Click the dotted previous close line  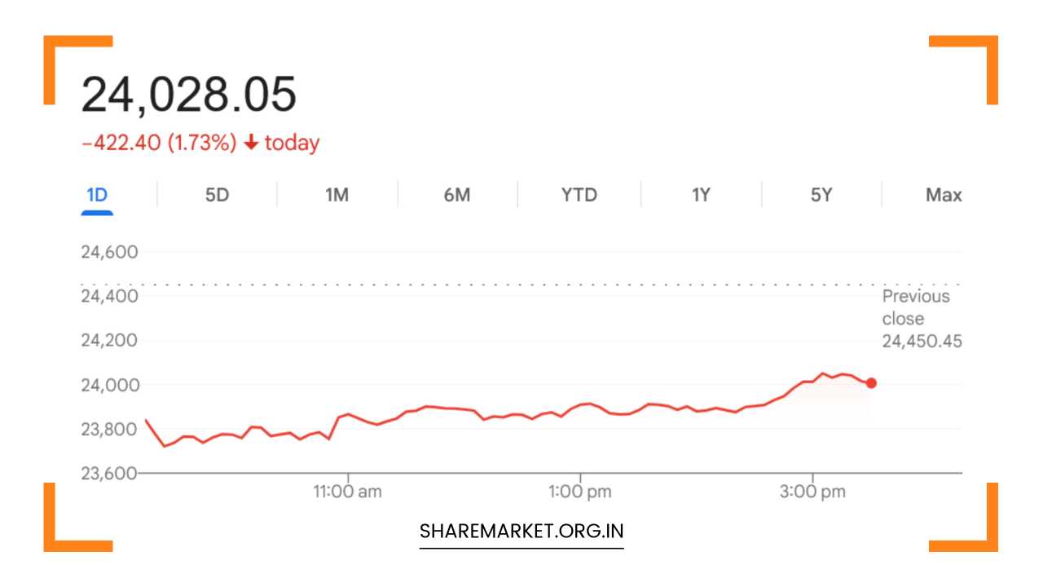tap(489, 285)
